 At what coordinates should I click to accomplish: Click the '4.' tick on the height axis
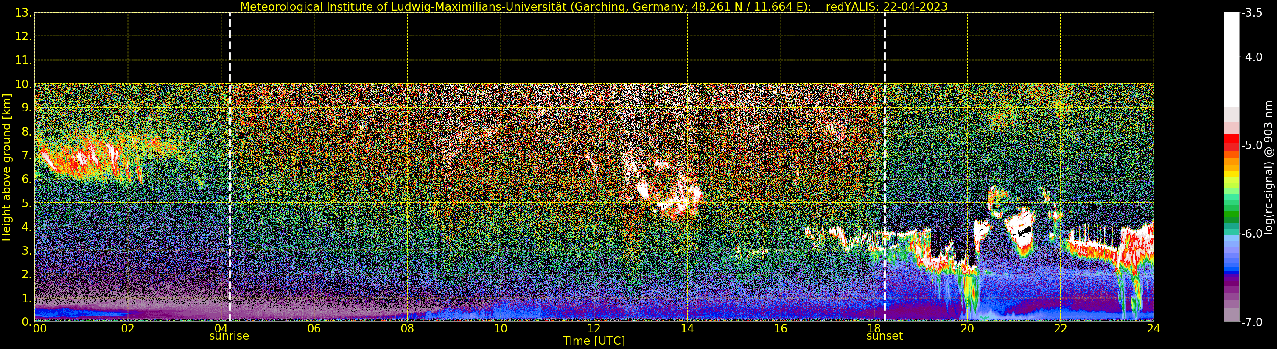pyautogui.click(x=26, y=227)
